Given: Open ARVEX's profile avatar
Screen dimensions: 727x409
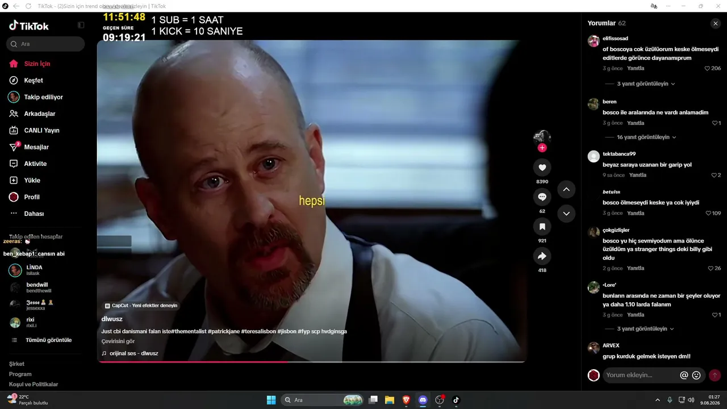Looking at the screenshot, I should tap(594, 348).
